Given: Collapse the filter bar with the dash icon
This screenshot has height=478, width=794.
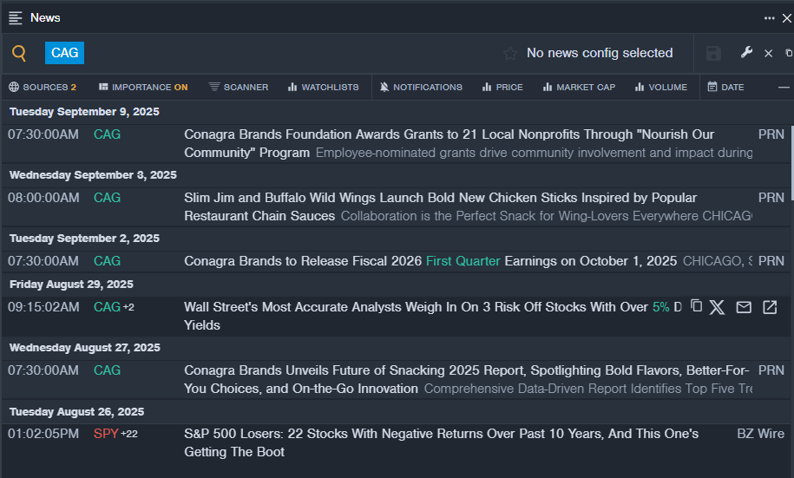Looking at the screenshot, I should [x=784, y=87].
